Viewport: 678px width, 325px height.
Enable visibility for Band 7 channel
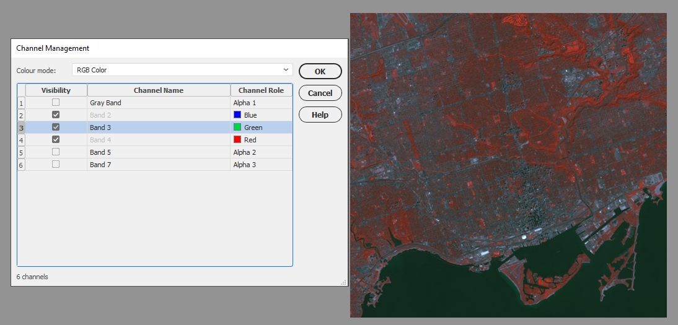[x=56, y=164]
